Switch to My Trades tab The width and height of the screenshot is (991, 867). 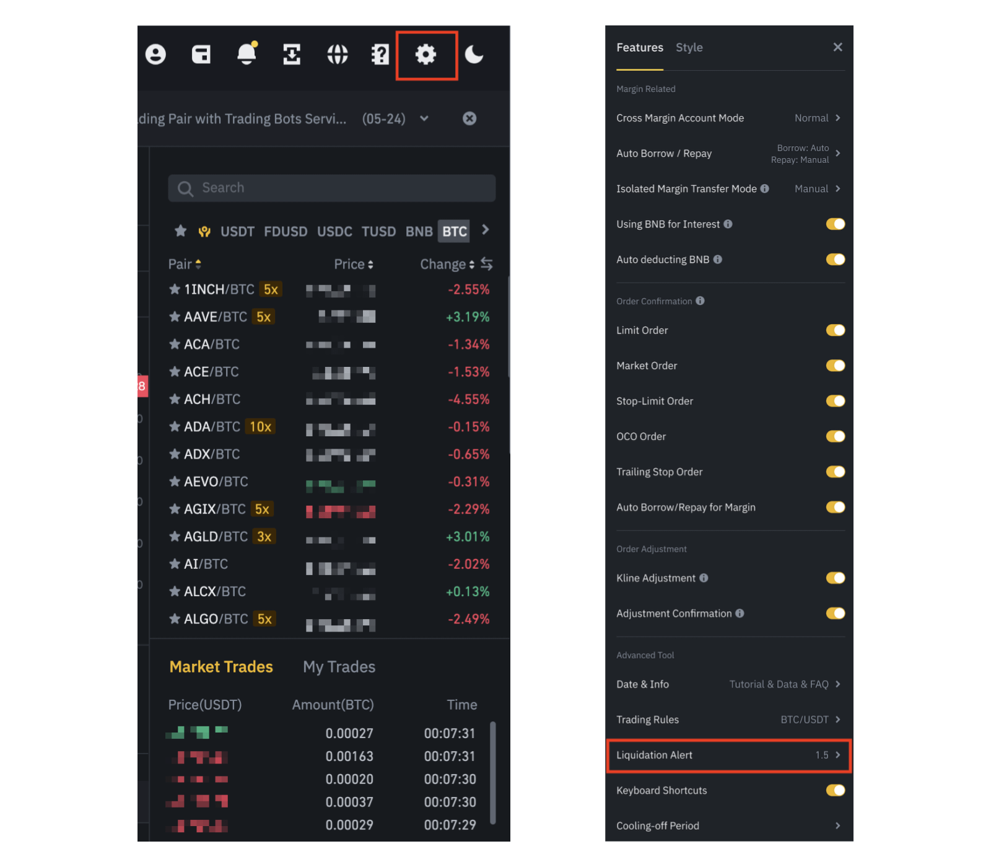[x=339, y=667]
